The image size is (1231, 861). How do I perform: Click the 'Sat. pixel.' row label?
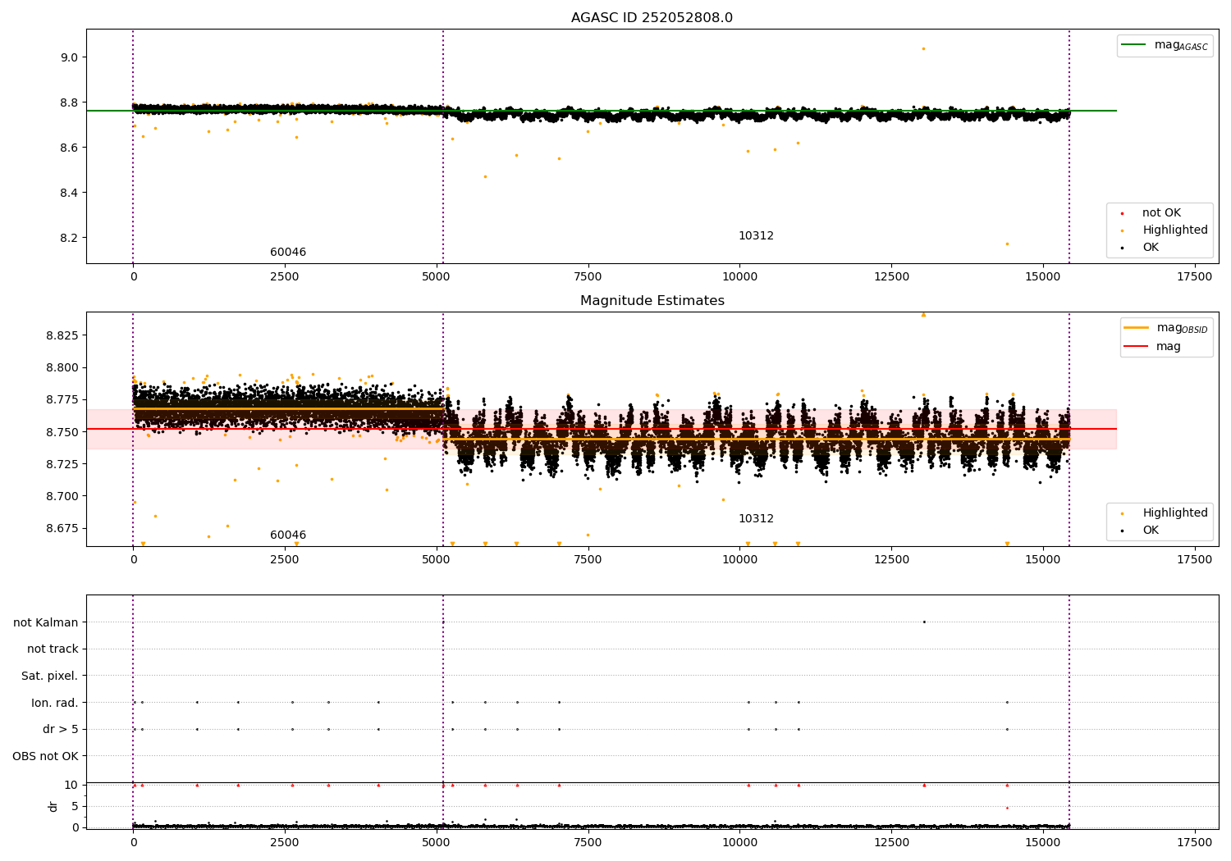50,676
